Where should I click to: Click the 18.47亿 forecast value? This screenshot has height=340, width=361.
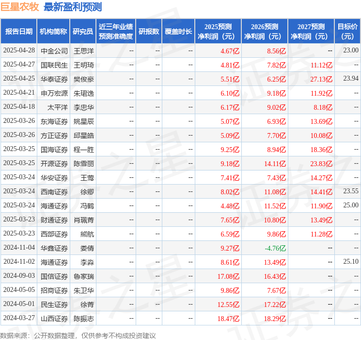pyautogui.click(x=228, y=319)
